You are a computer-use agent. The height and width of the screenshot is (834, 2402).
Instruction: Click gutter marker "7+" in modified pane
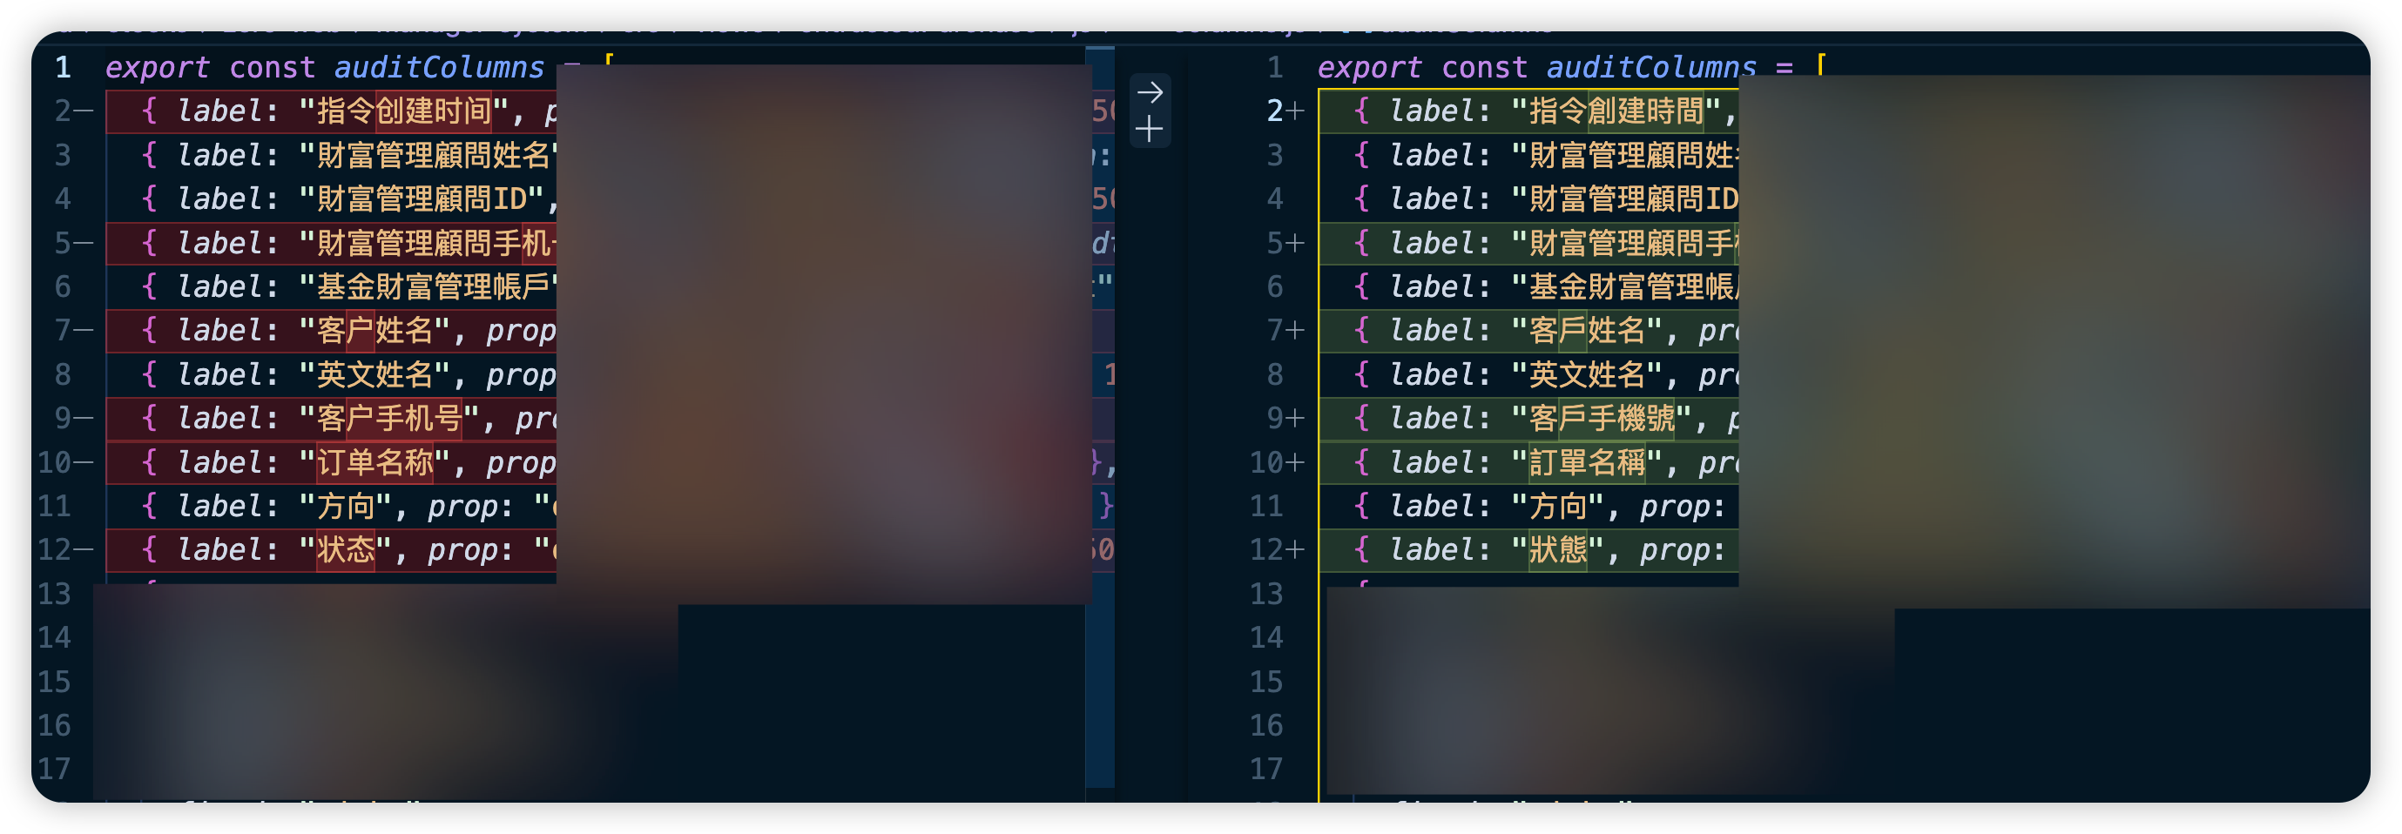coord(1285,330)
